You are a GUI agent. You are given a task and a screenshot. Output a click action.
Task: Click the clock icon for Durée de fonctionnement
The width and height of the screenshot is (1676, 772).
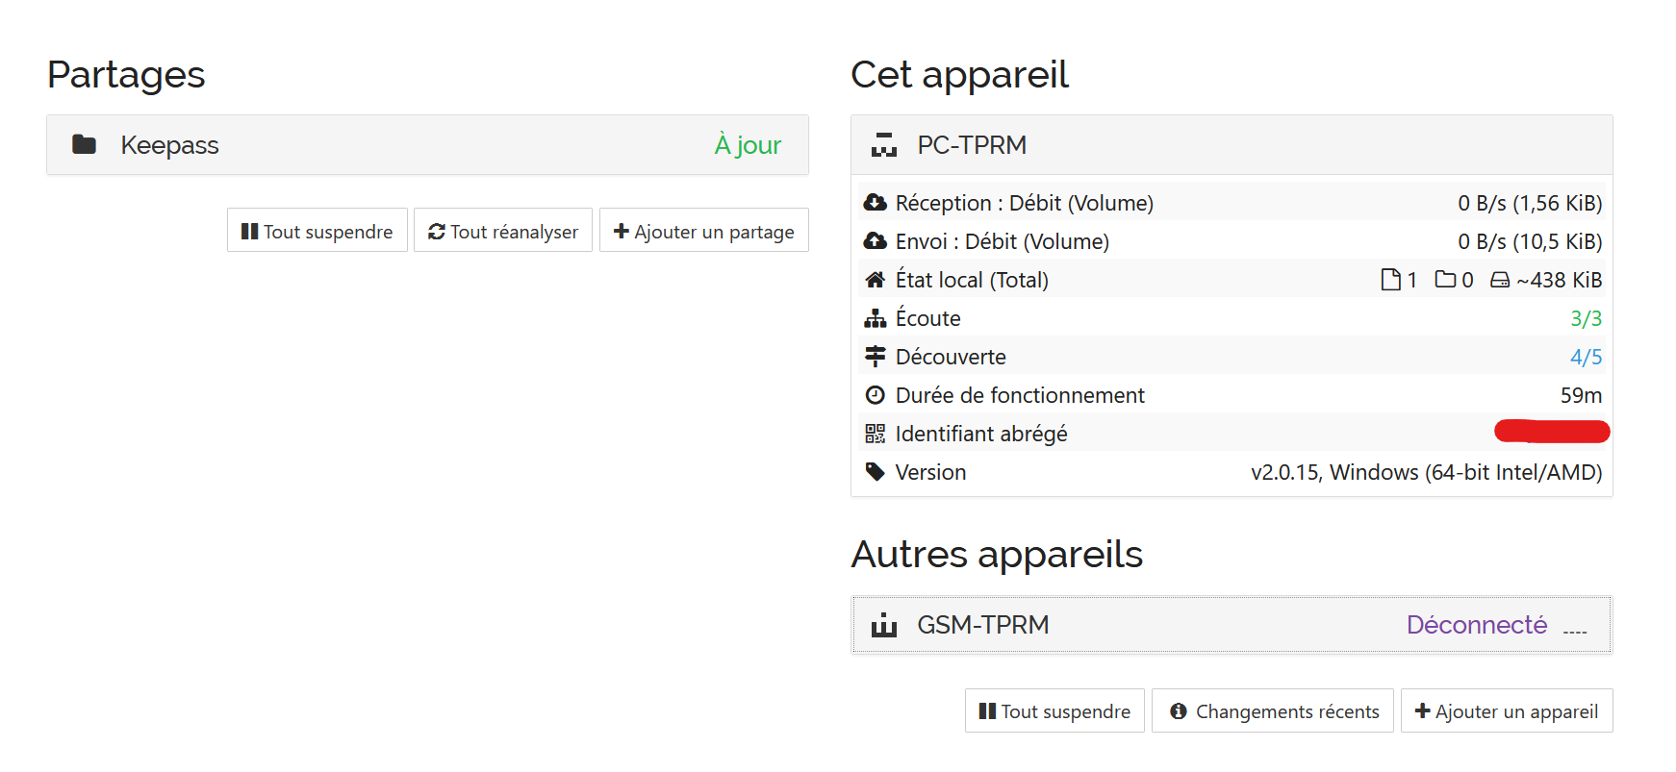point(875,395)
